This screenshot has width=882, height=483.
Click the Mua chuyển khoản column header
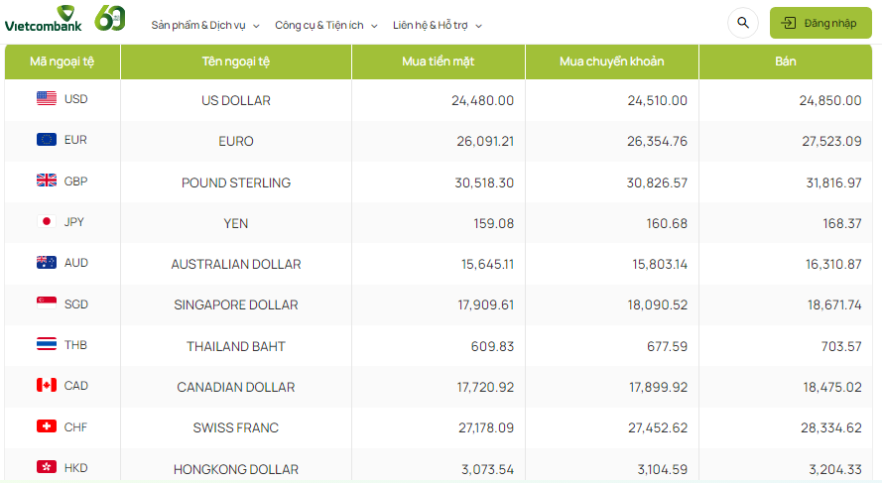click(611, 61)
